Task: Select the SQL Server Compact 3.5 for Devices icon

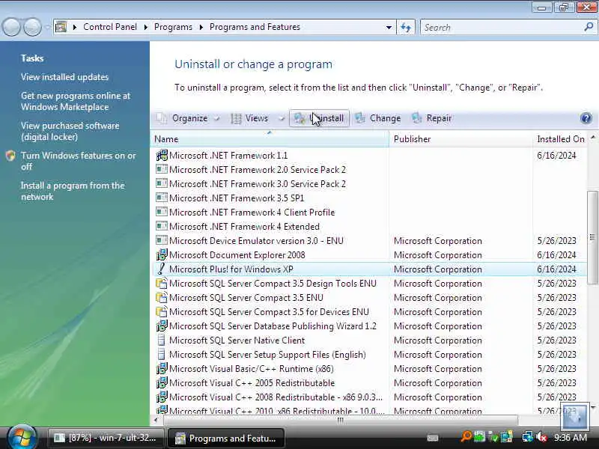Action: pos(162,312)
